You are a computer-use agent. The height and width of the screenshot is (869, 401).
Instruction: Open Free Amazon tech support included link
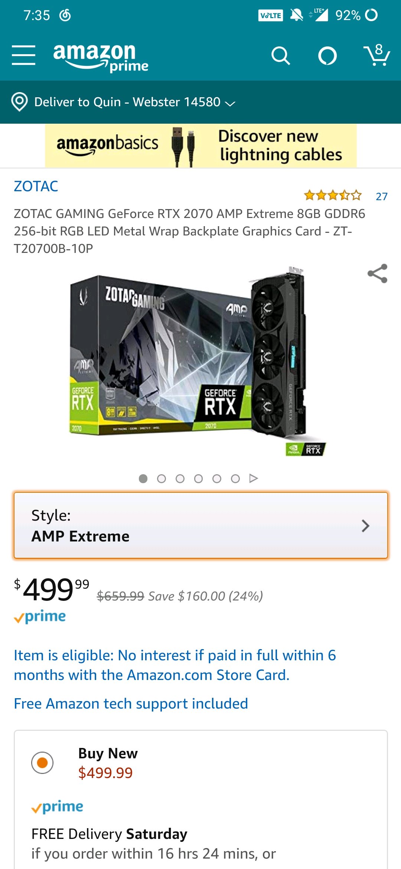[131, 703]
